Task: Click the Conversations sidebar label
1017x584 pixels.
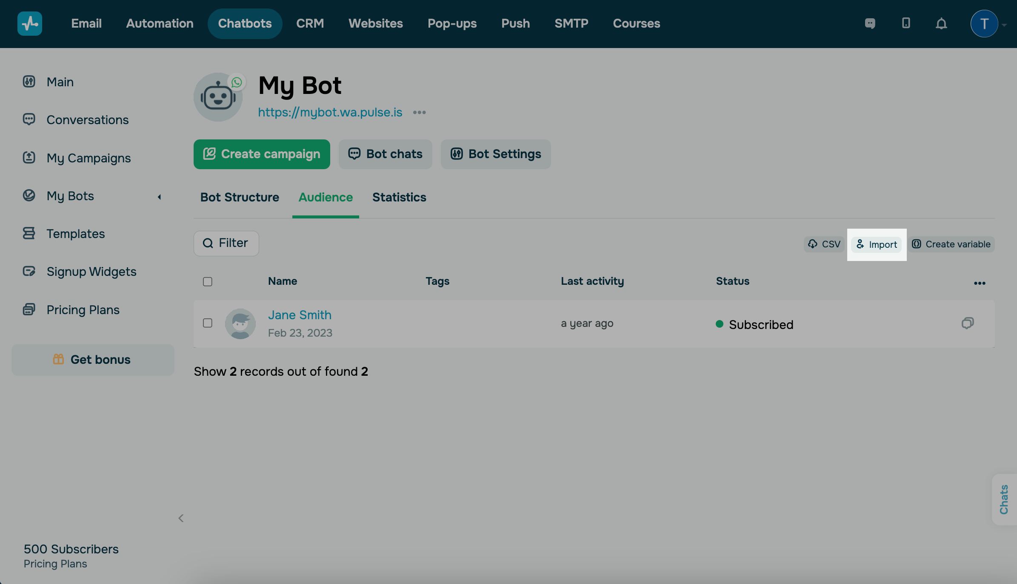Action: [87, 120]
